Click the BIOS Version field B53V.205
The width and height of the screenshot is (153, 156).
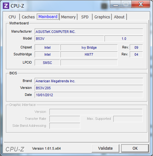click(x=89, y=88)
